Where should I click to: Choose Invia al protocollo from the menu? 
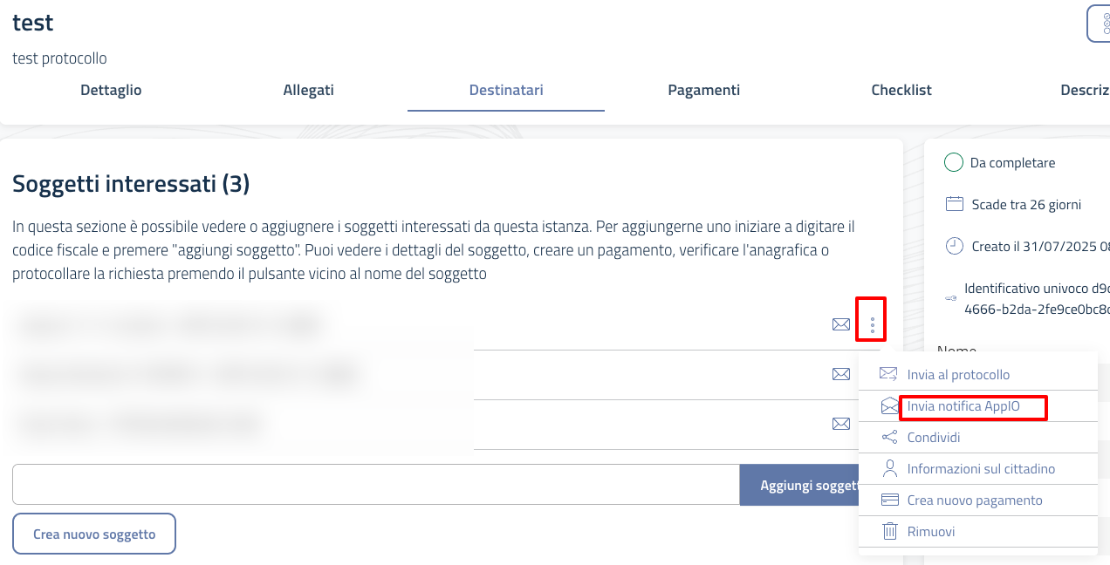(x=960, y=373)
